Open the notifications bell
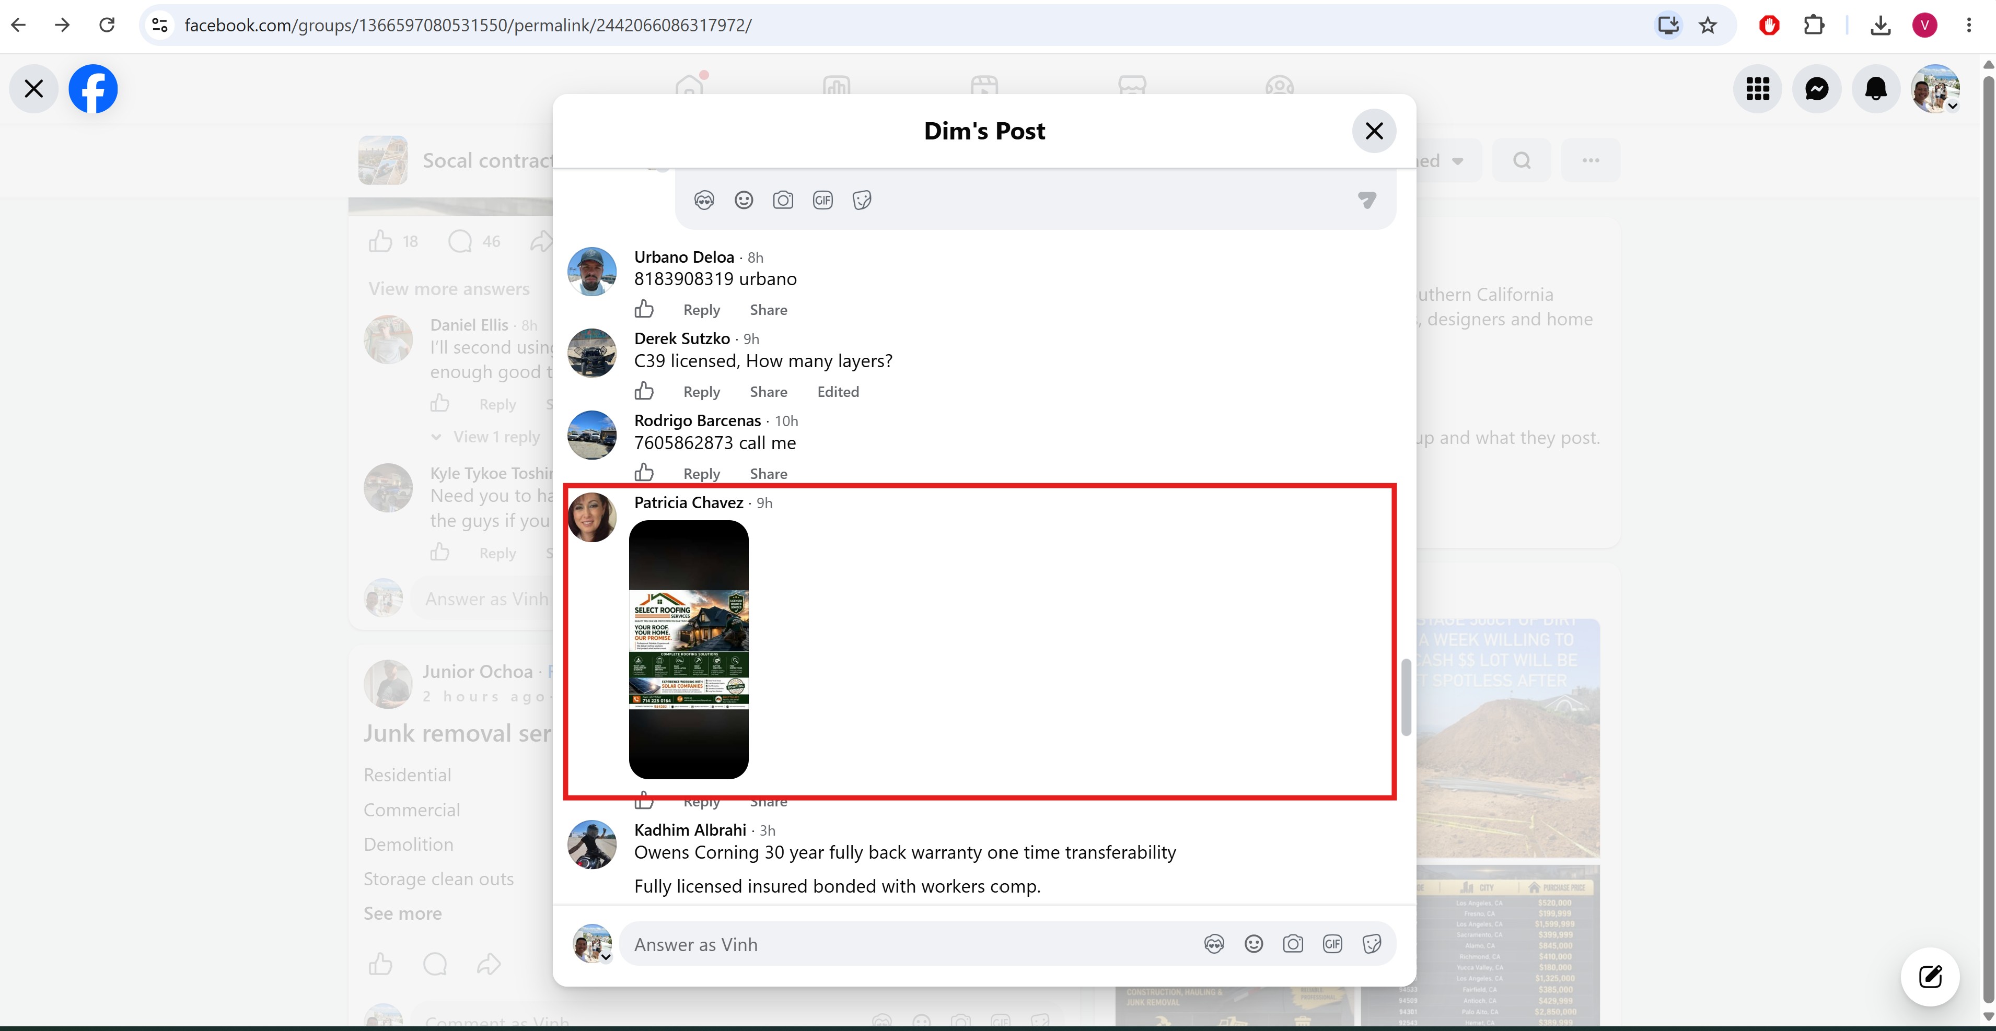 1875,89
